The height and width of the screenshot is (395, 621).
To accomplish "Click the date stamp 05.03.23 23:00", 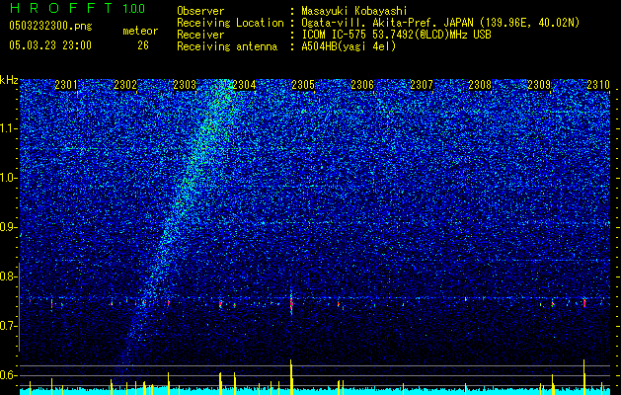I will (50, 45).
